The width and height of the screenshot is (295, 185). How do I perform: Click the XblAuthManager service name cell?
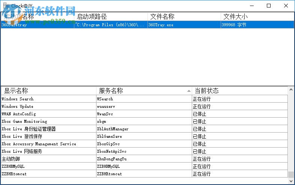pos(144,129)
